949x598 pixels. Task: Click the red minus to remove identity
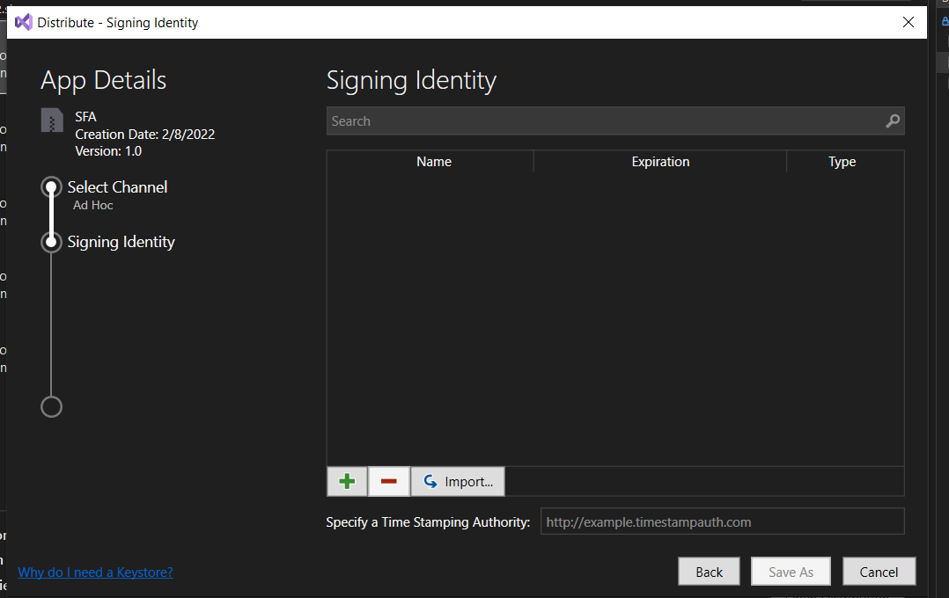[x=388, y=481]
